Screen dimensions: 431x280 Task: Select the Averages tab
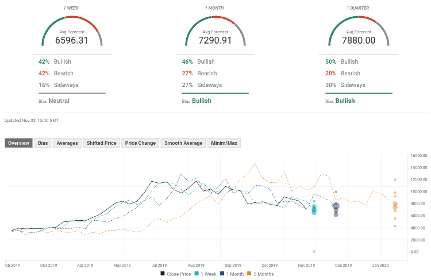(67, 143)
